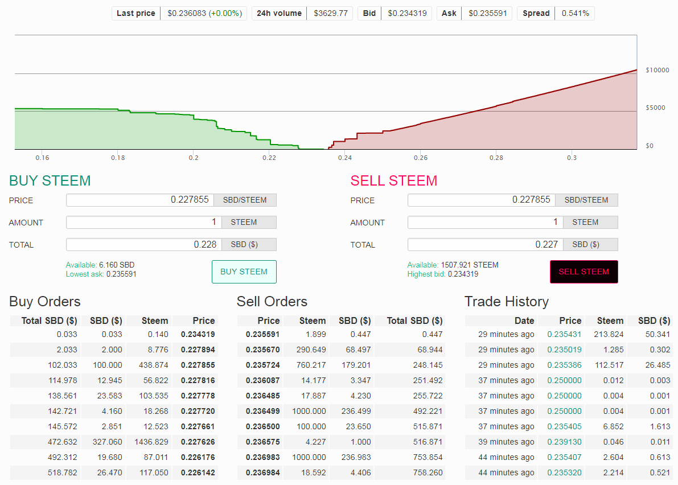Image resolution: width=678 pixels, height=485 pixels.
Task: Click the Spread value 0.541%
Action: tap(576, 14)
